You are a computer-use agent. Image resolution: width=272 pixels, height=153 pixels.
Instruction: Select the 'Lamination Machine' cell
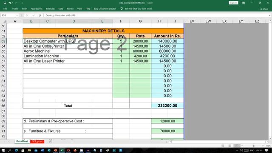(x=68, y=56)
